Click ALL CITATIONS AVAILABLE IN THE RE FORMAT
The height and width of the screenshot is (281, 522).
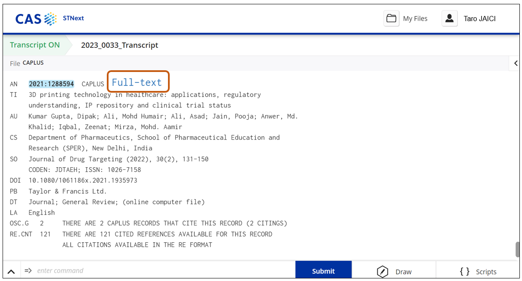click(x=137, y=245)
